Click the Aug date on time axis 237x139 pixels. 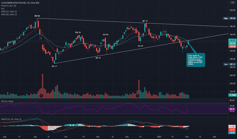click(5, 137)
